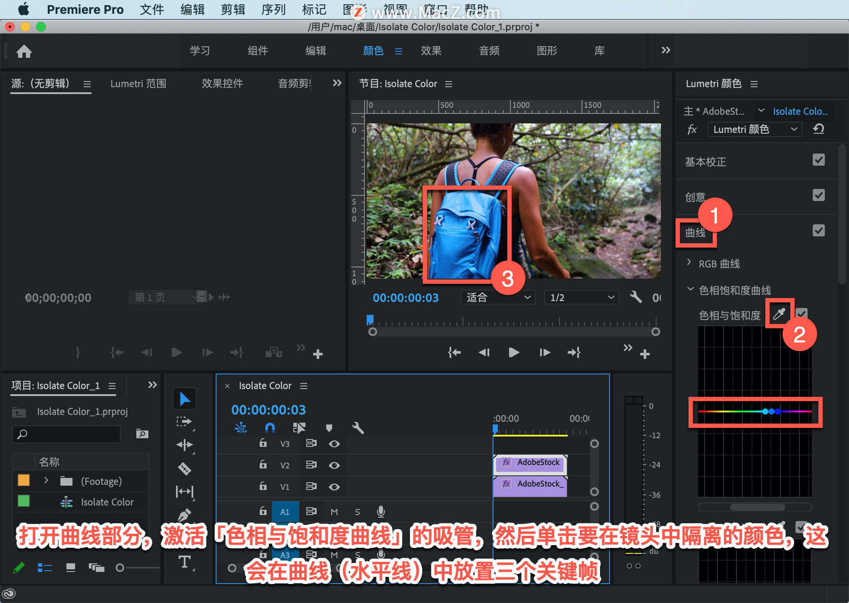
Task: Play the Program Monitor
Action: (513, 352)
